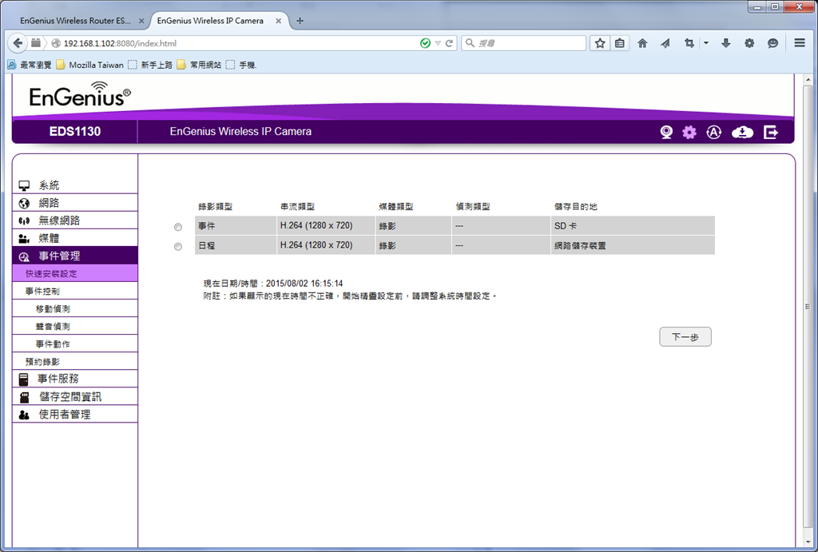The width and height of the screenshot is (818, 552).
Task: Open the downloads arrow icon
Action: [725, 43]
